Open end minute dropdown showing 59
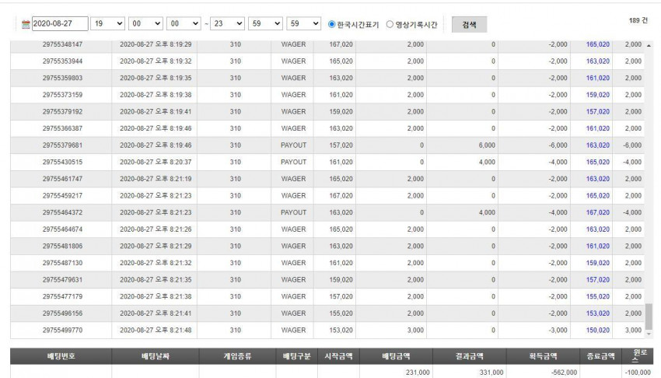Screen dimensions: 661x378 tap(266, 23)
